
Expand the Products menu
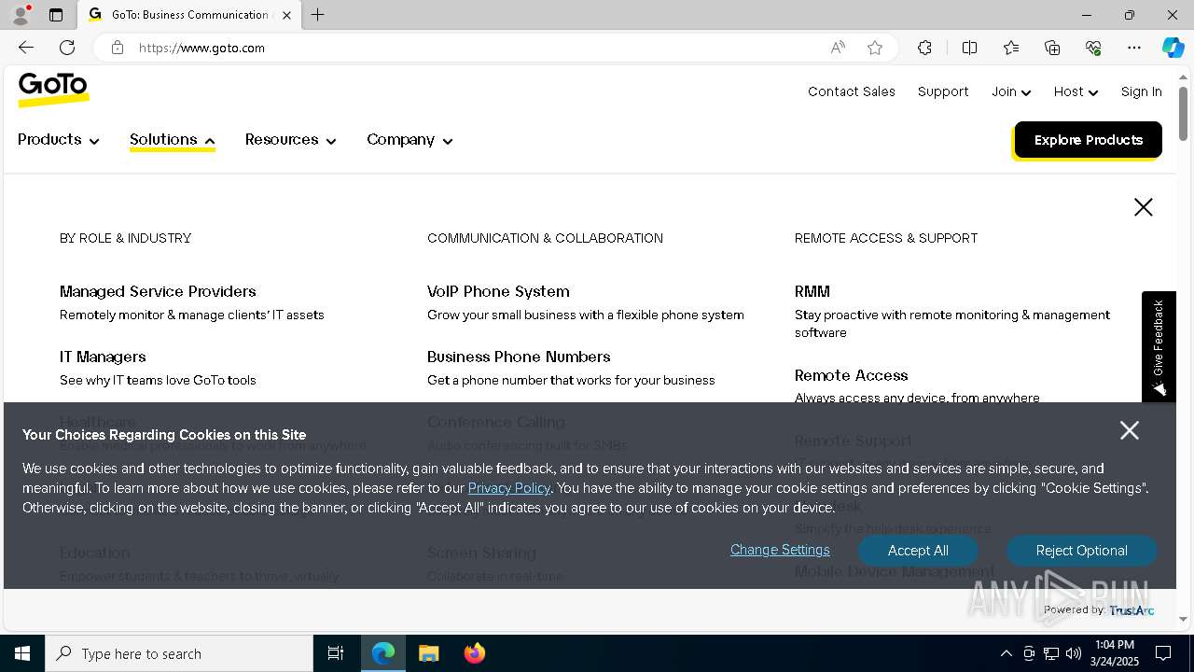pos(58,140)
